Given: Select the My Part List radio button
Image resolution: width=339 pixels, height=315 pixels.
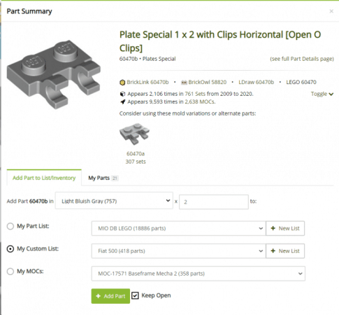Looking at the screenshot, I should [x=10, y=226].
